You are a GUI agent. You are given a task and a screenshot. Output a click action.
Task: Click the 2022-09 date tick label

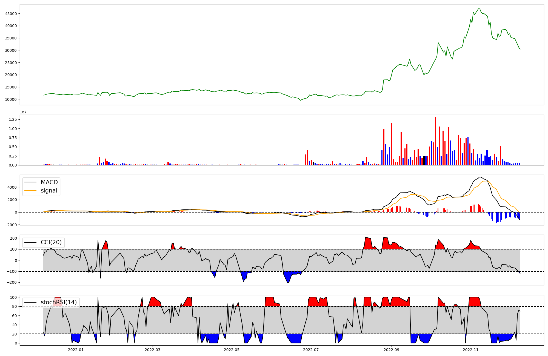point(391,350)
